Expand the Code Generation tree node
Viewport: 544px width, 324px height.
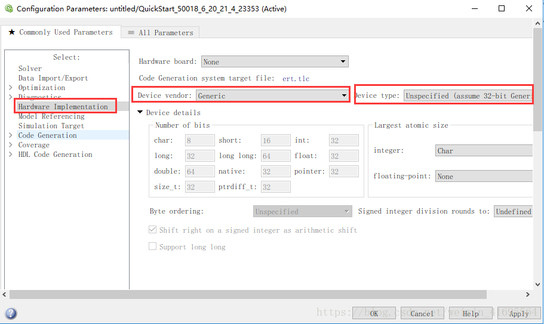click(10, 135)
